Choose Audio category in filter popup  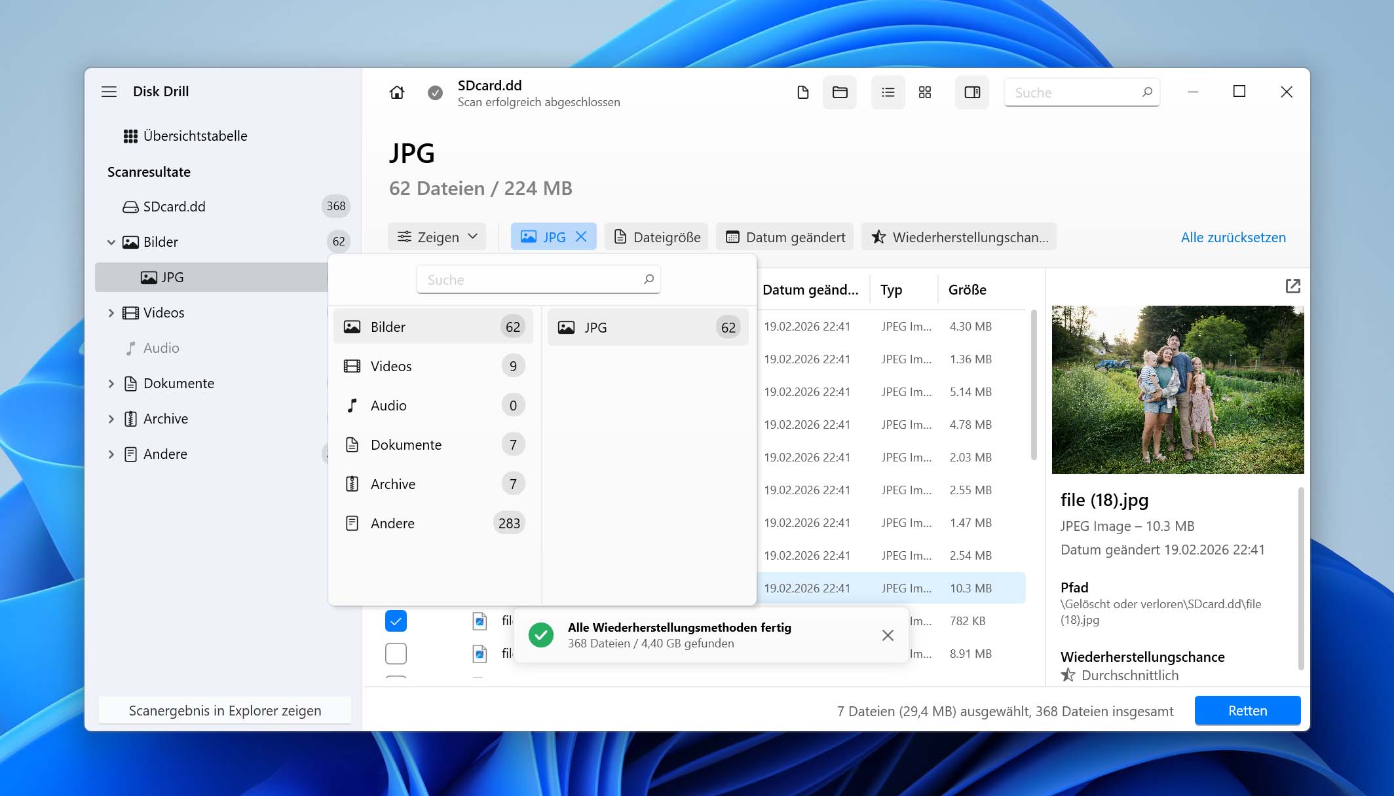(x=433, y=405)
